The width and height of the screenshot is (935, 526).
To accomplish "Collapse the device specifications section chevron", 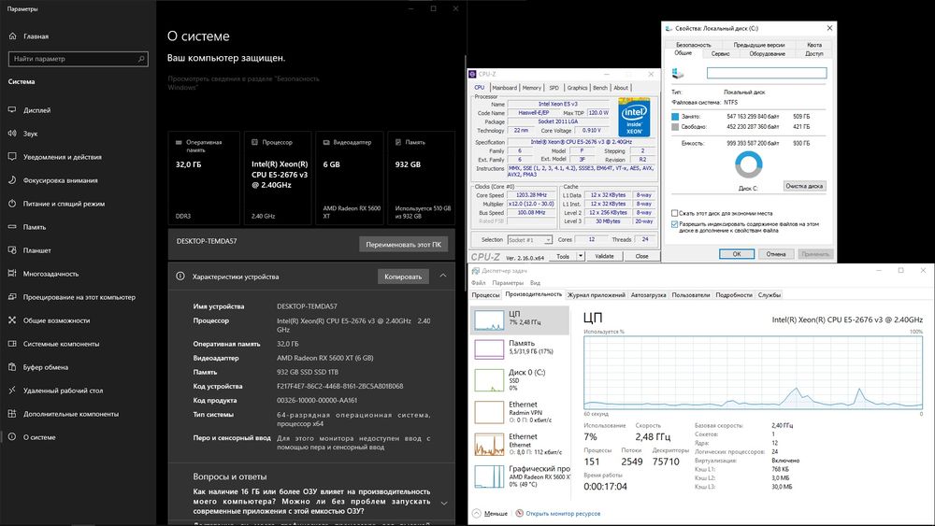I will point(443,276).
